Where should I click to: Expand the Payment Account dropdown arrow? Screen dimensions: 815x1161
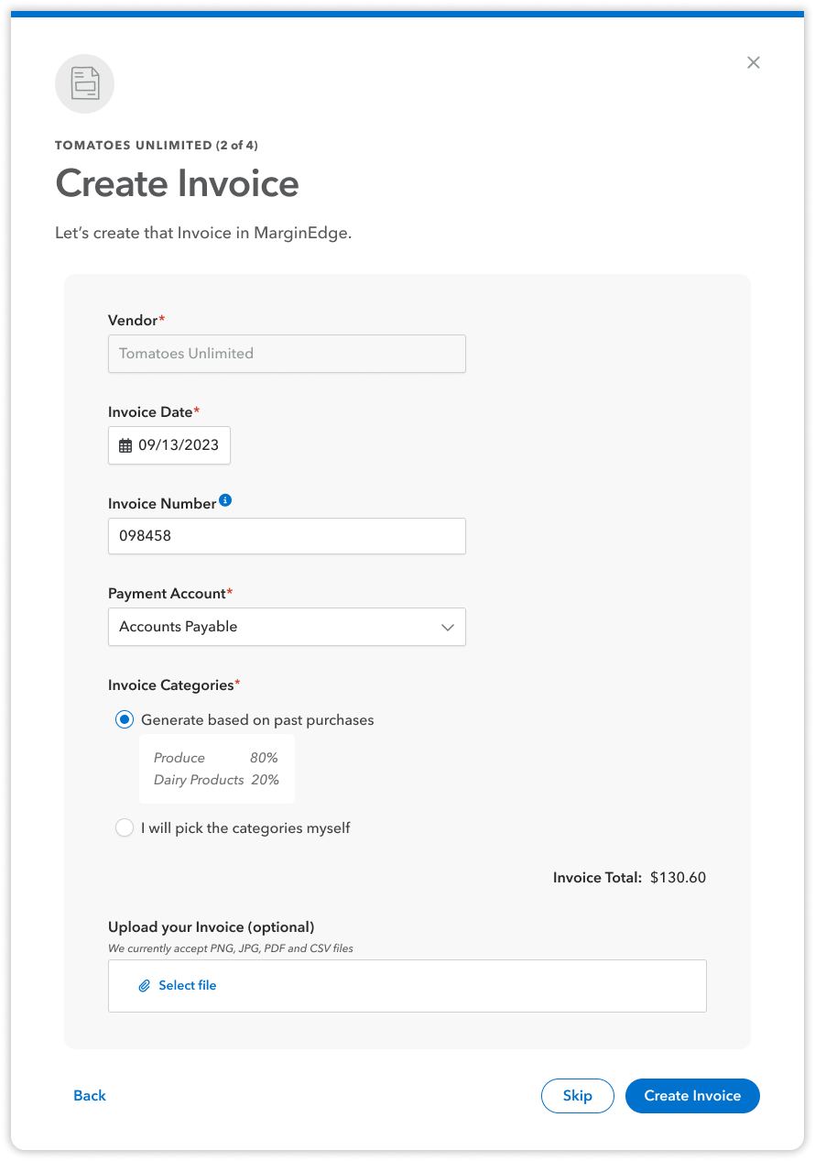tap(448, 628)
